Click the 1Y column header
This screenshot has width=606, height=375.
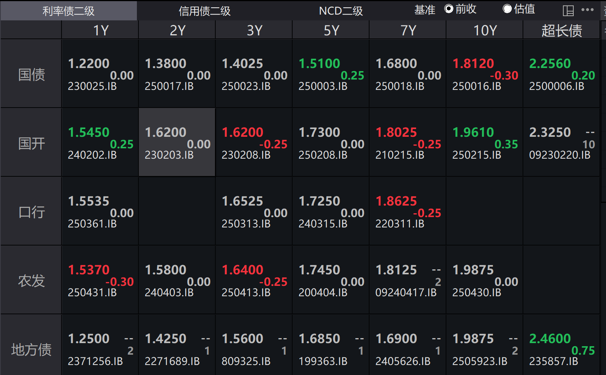coord(101,30)
